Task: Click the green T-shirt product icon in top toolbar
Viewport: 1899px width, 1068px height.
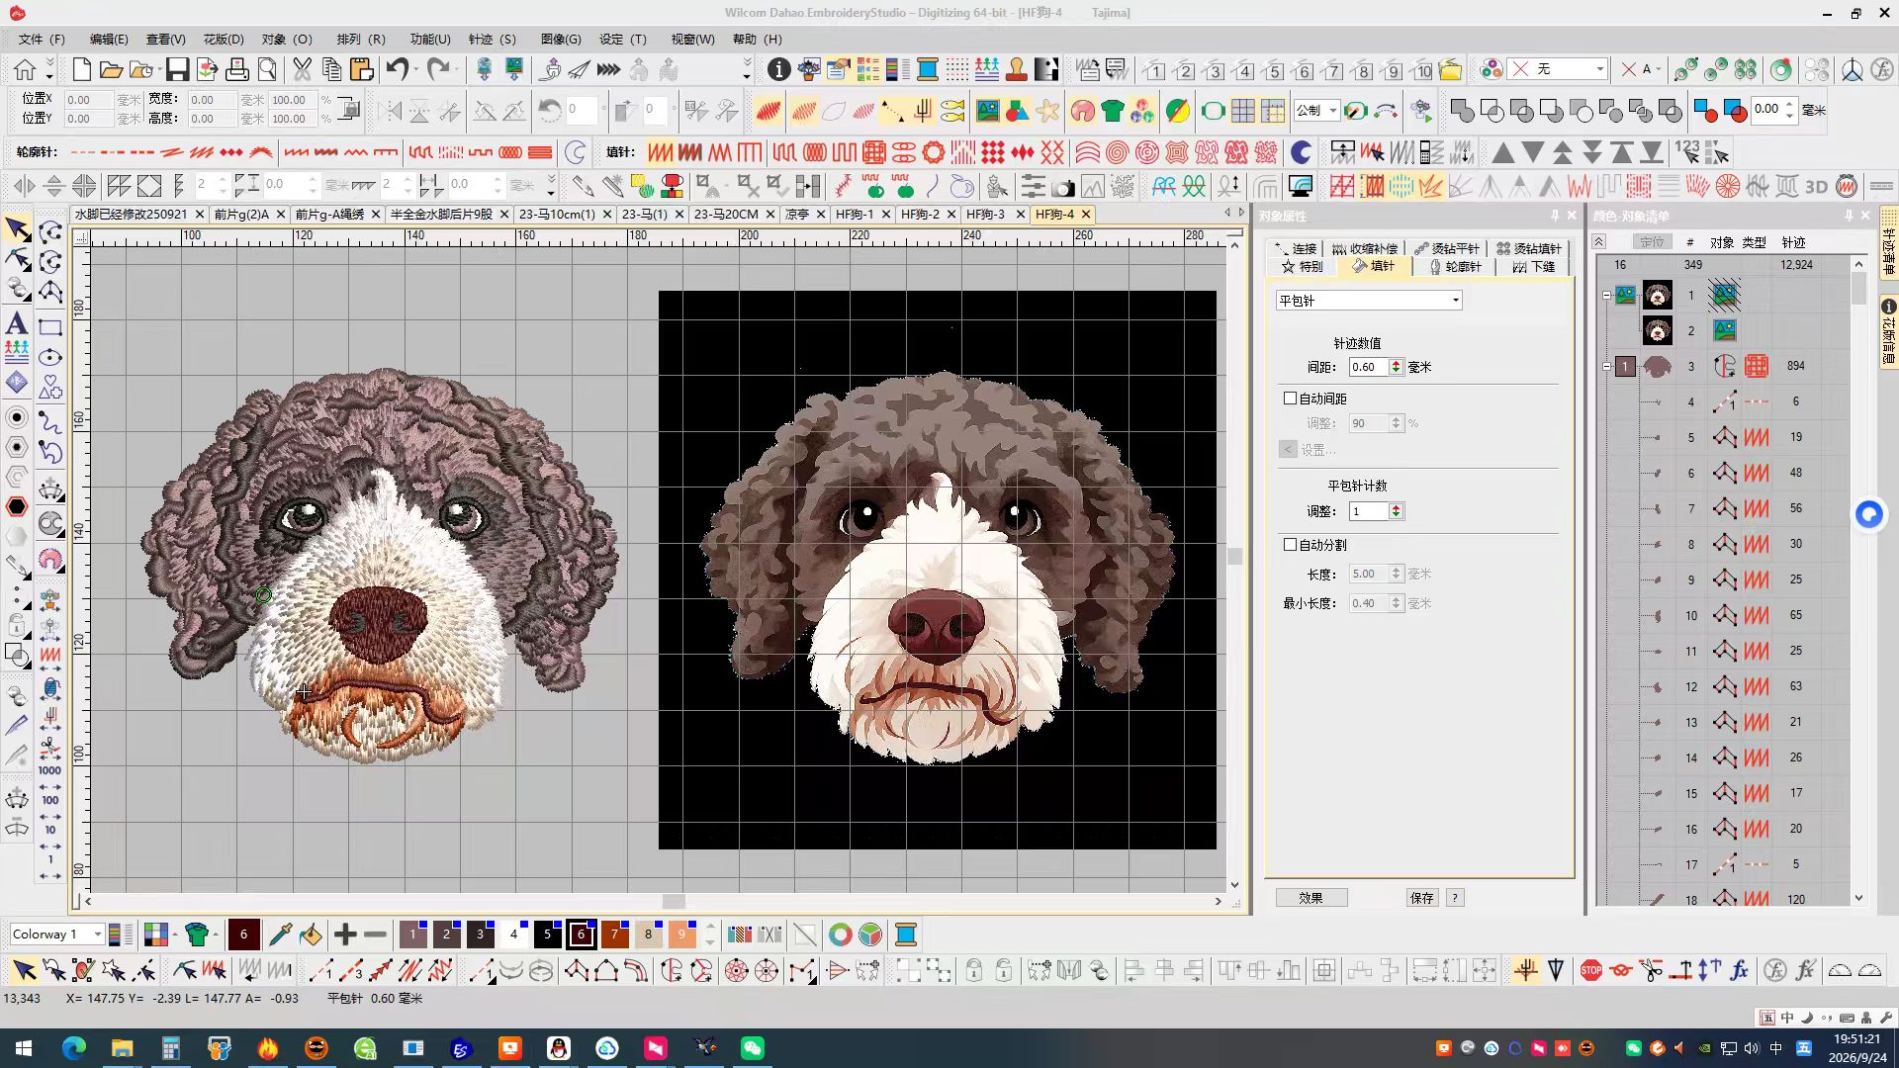Action: 1113,111
